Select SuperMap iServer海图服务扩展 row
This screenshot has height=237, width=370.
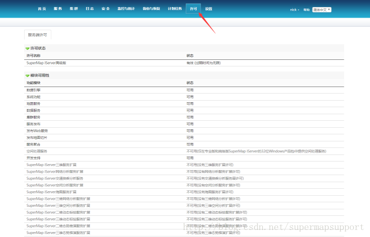click(x=184, y=192)
